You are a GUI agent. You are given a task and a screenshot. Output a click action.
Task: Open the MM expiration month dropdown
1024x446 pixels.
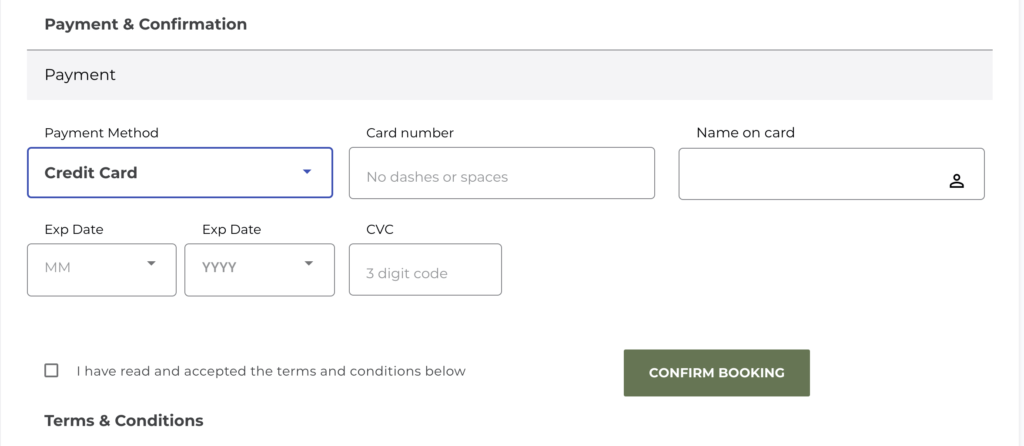tap(151, 263)
